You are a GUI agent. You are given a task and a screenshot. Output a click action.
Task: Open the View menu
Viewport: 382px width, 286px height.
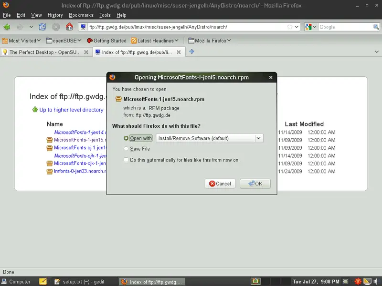click(36, 15)
